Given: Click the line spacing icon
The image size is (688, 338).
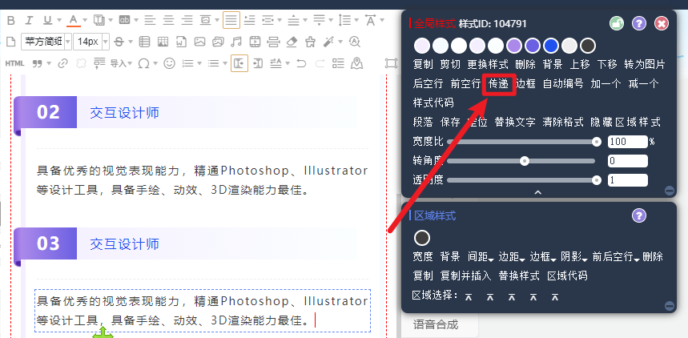Looking at the screenshot, I should pyautogui.click(x=346, y=20).
